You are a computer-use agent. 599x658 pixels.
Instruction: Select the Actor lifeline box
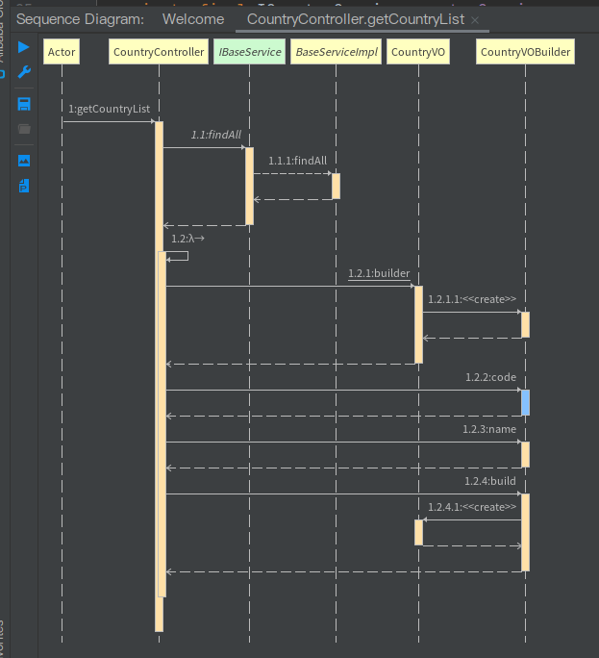pyautogui.click(x=62, y=52)
